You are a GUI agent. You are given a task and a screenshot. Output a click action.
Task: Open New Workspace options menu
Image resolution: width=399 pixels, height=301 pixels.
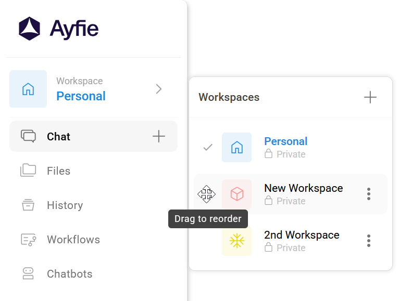[369, 194]
